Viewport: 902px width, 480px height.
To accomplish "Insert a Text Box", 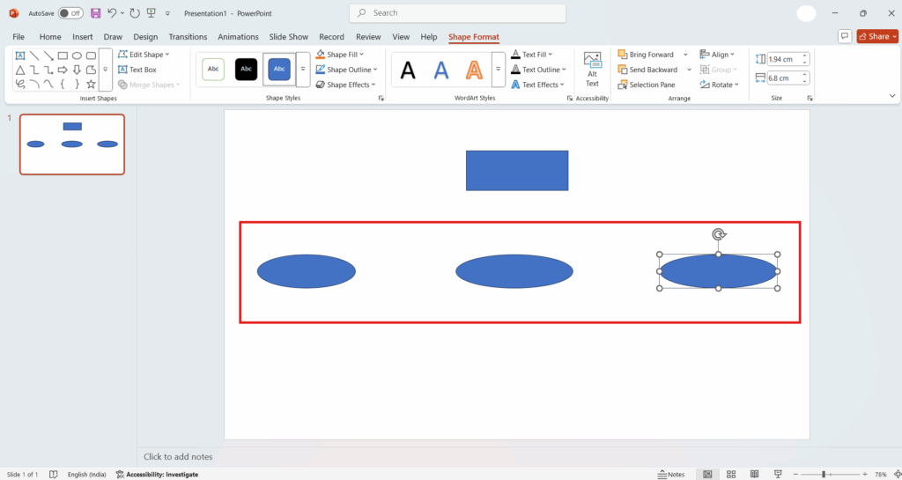I will coord(137,70).
